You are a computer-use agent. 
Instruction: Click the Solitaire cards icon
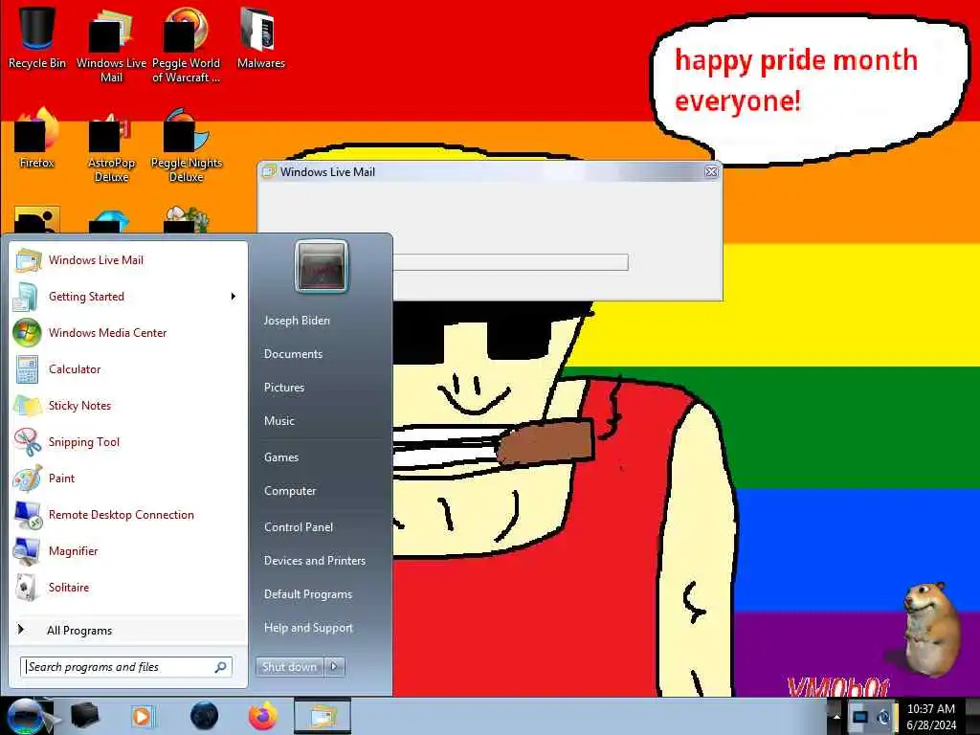coord(26,587)
